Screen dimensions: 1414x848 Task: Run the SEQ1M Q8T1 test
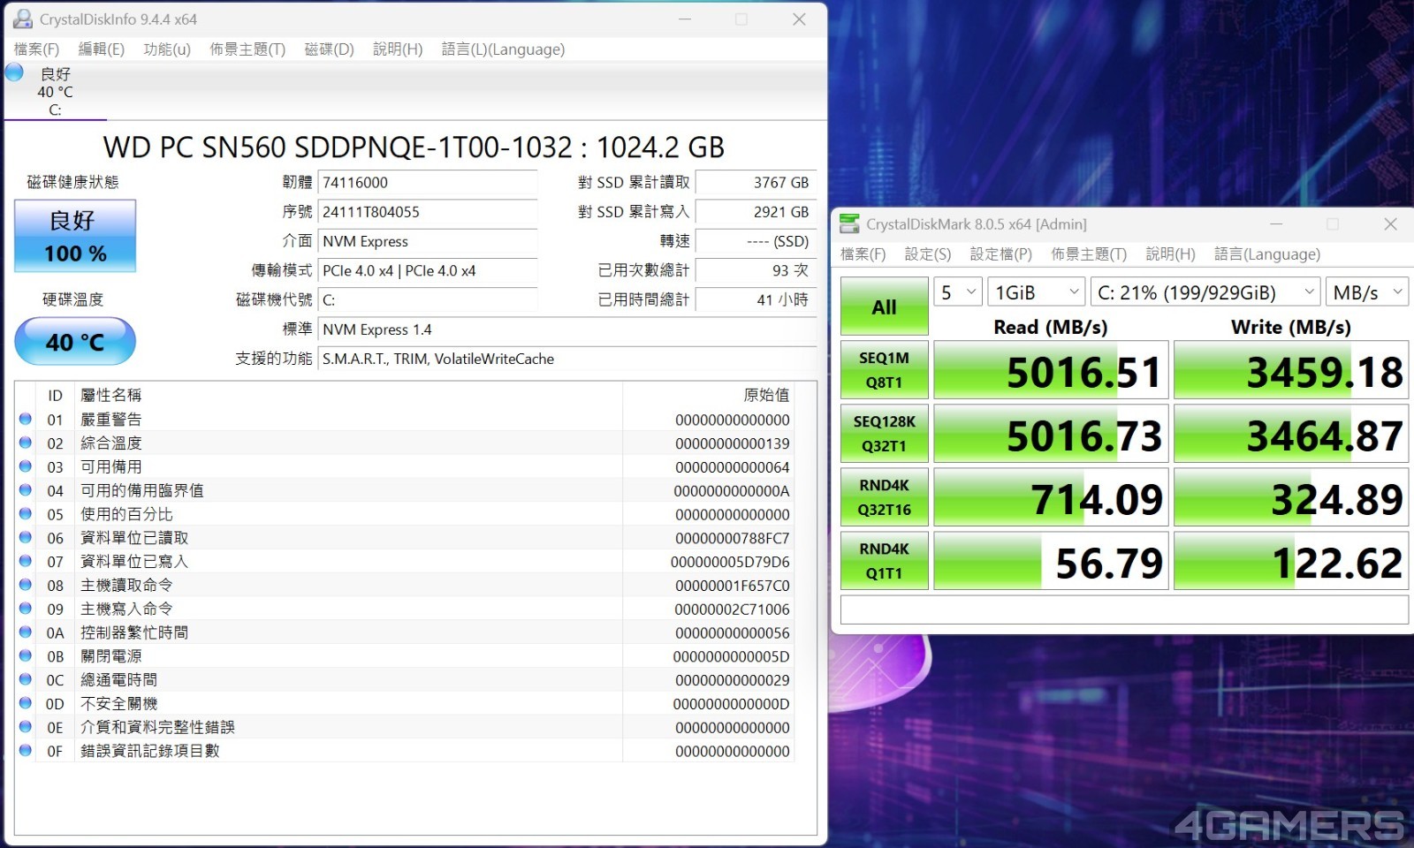click(884, 370)
